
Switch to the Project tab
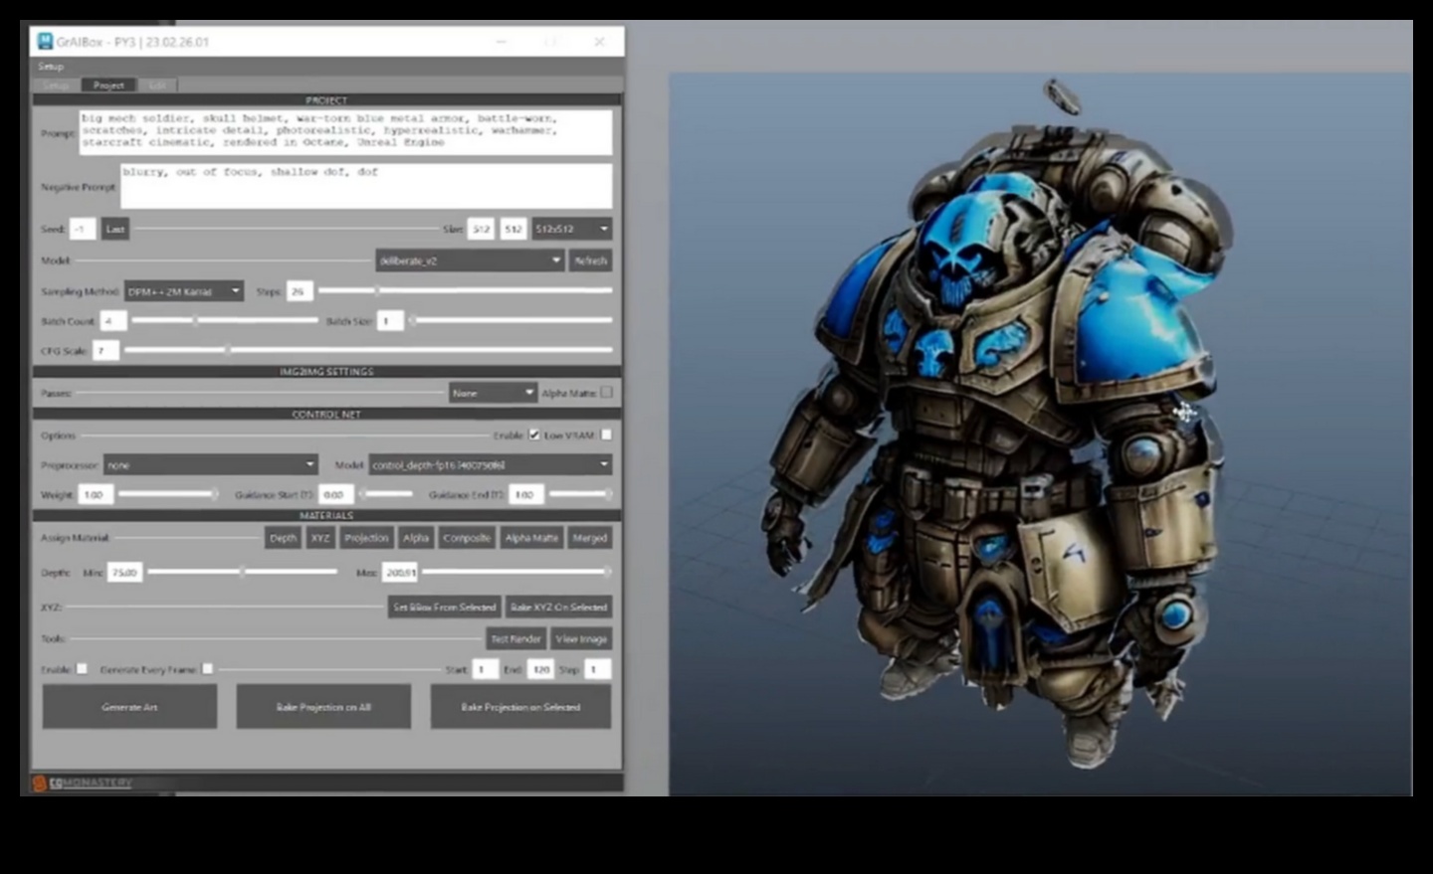pyautogui.click(x=107, y=85)
